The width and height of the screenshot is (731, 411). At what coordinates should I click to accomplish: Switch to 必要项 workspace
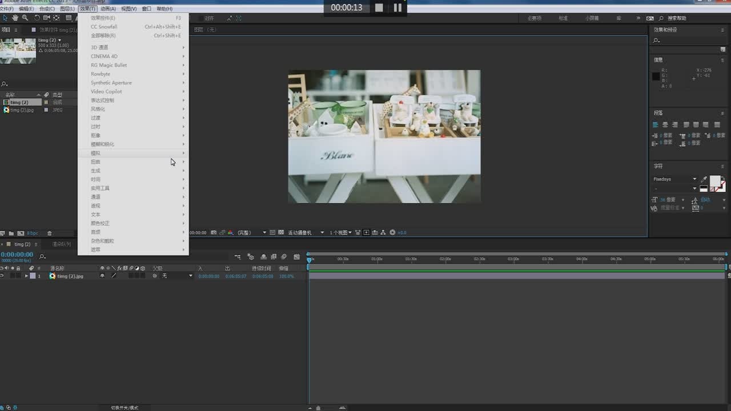point(534,18)
